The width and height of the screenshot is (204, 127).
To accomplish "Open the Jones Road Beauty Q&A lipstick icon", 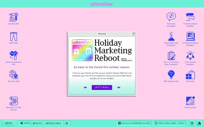I will pos(14,55).
